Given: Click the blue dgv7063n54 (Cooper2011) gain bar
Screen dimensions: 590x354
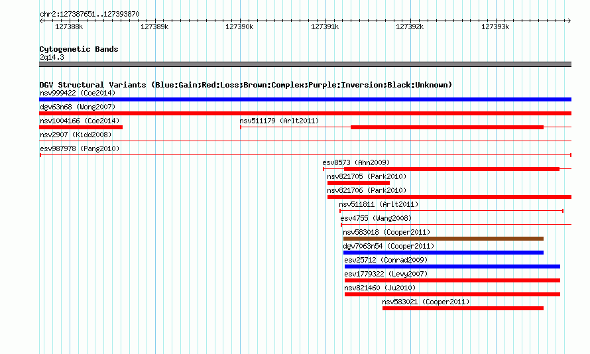Looking at the screenshot, I should (x=443, y=253).
